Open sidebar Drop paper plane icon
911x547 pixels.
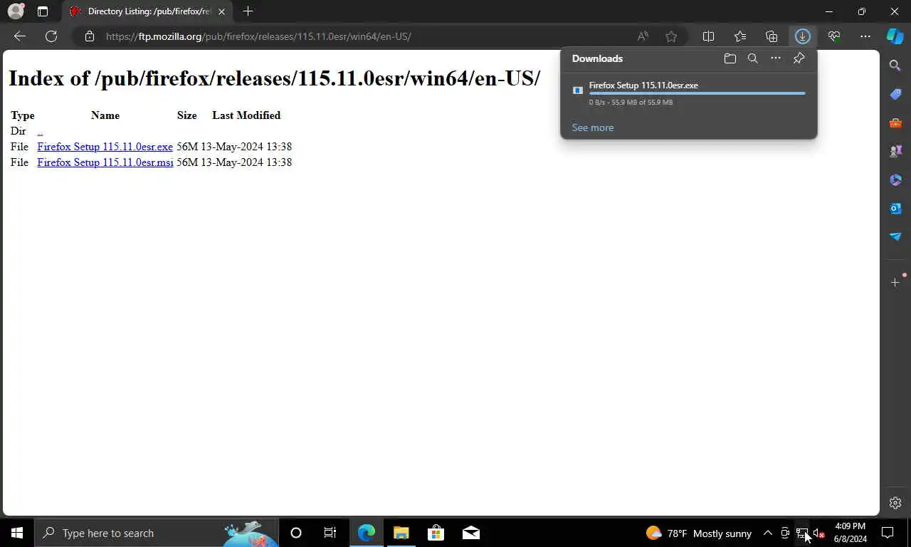(895, 236)
